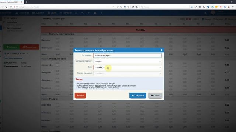Click the Отмена button
Image resolution: width=236 pixels, height=132 pixels.
[155, 95]
